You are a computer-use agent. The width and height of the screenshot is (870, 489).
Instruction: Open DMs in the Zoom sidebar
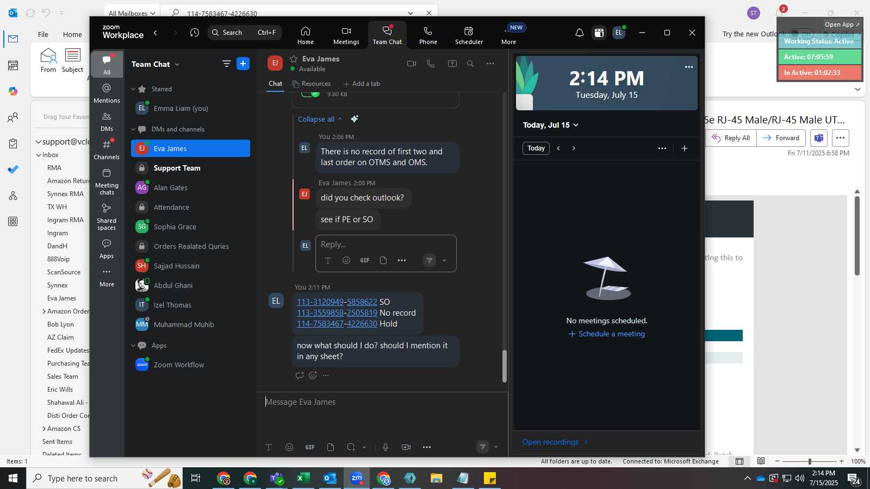107,122
